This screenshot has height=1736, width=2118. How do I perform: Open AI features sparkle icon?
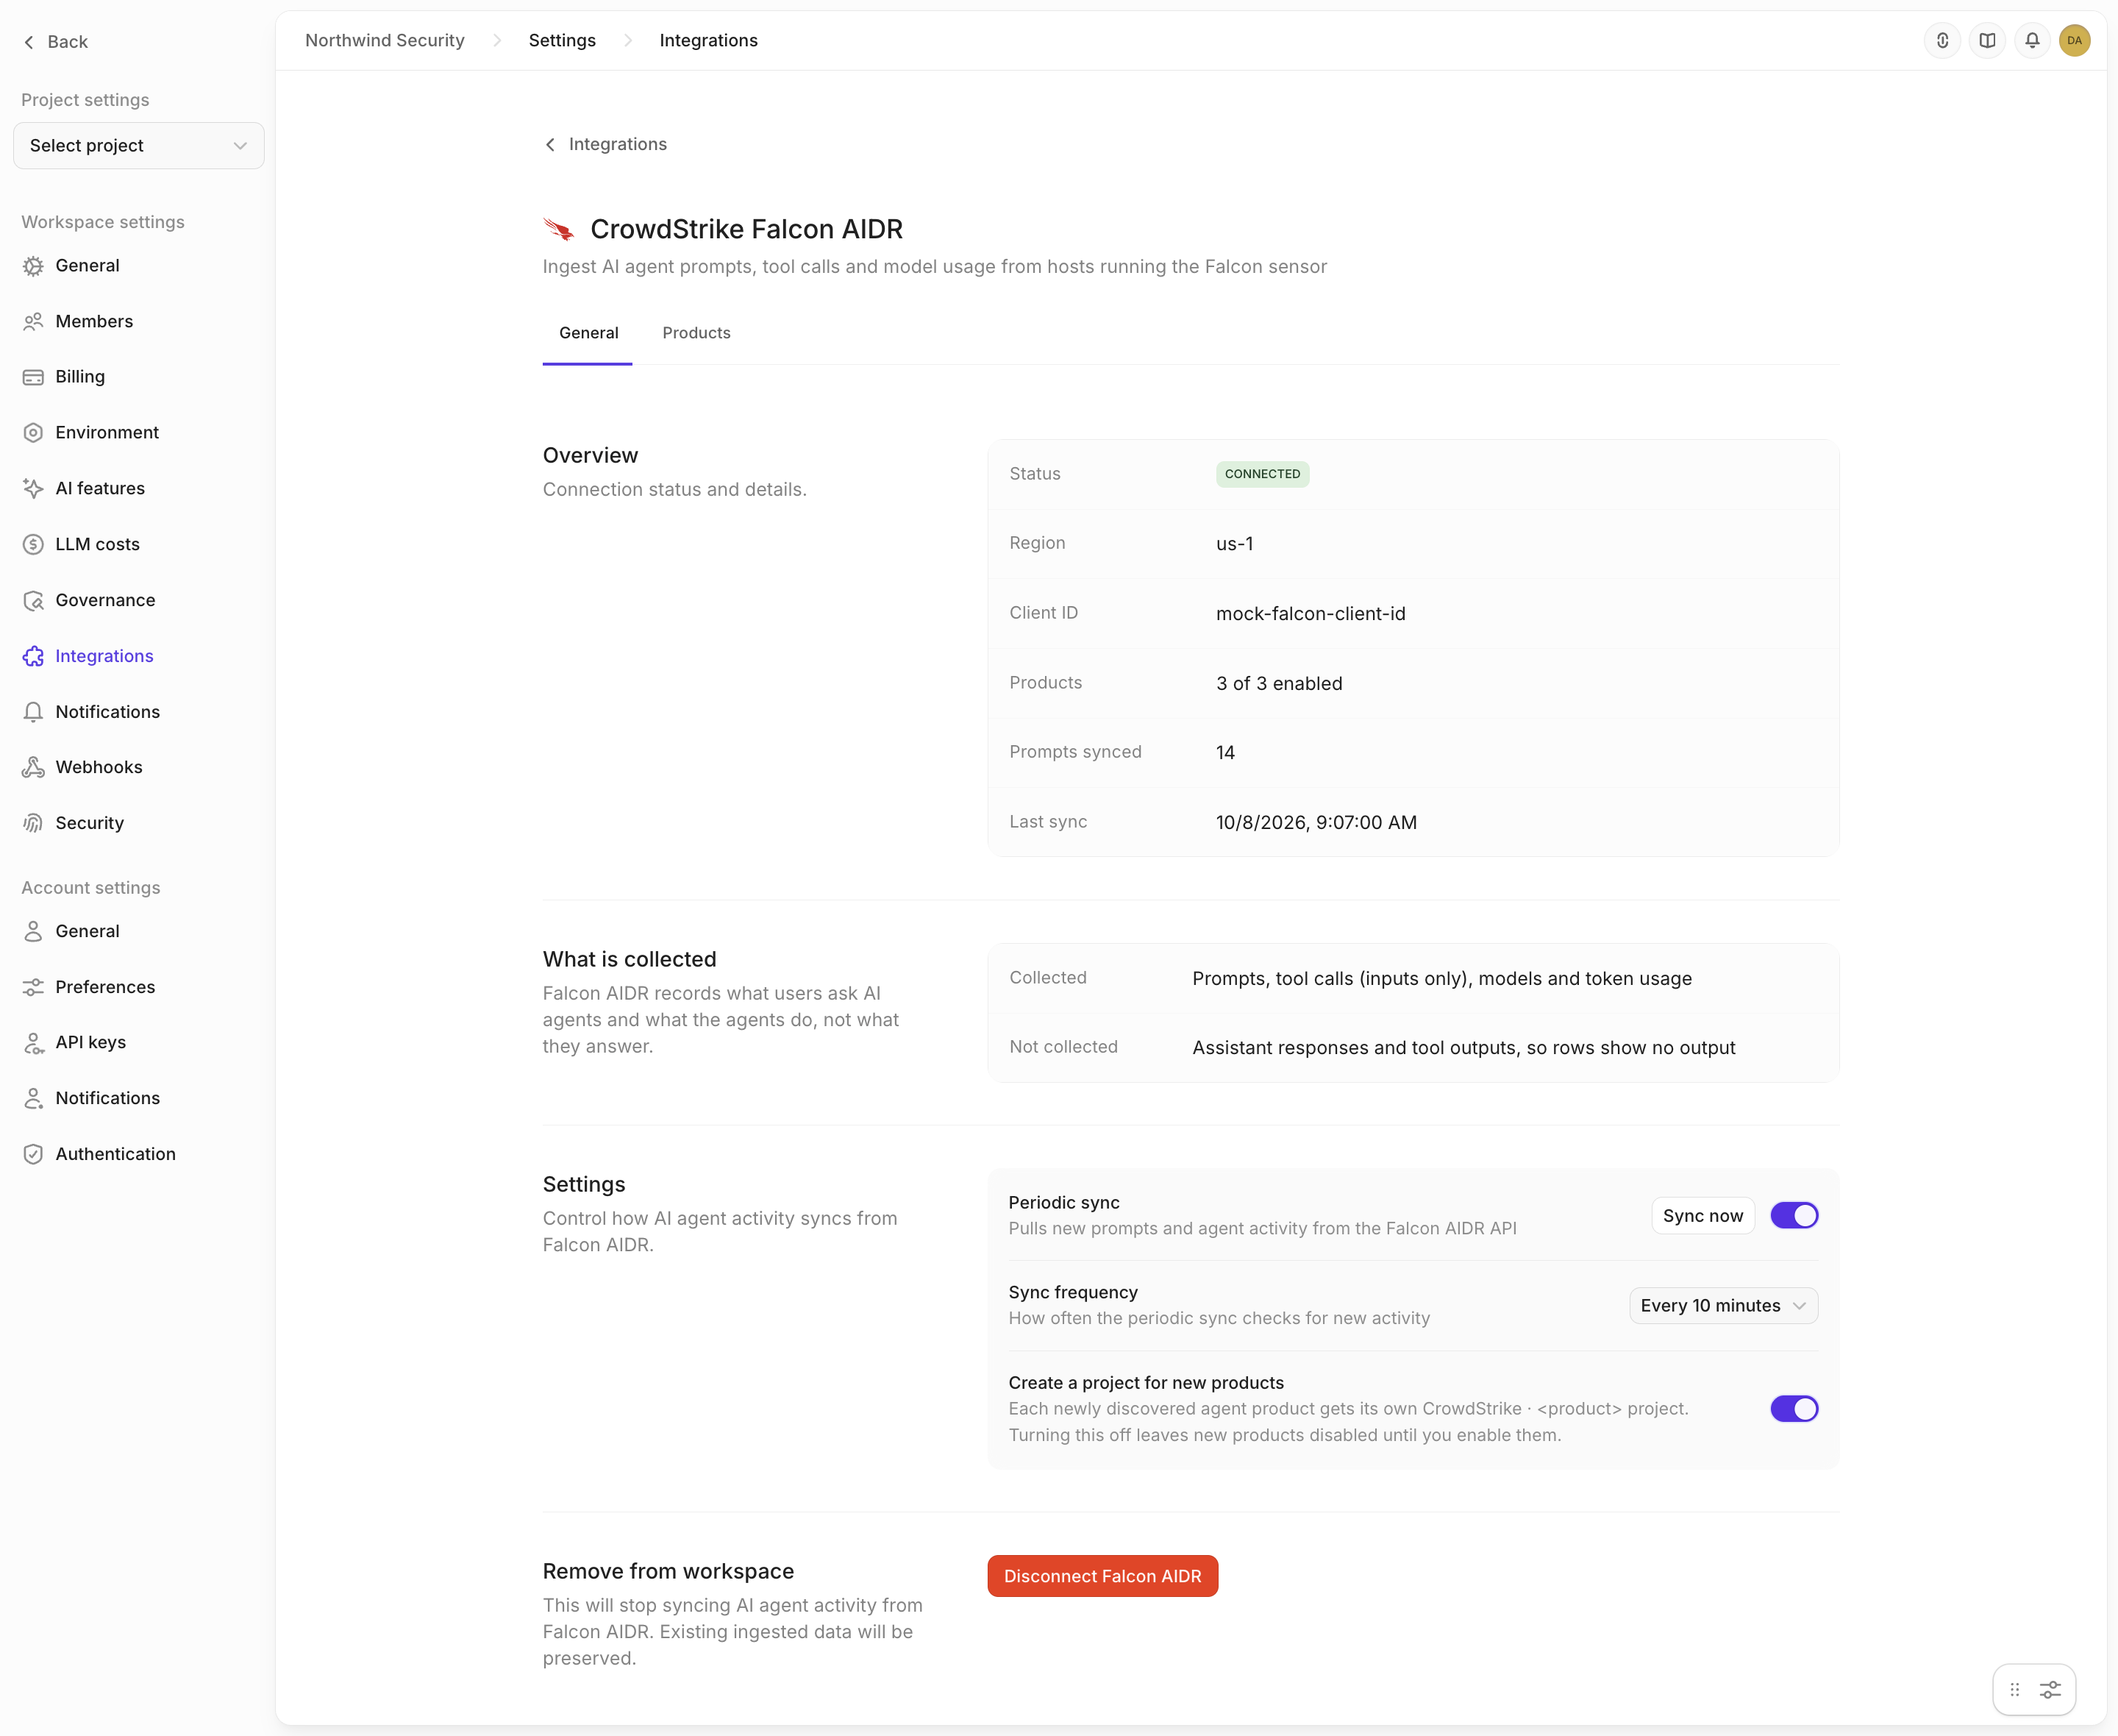[x=33, y=488]
